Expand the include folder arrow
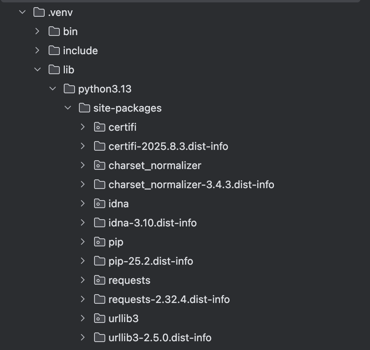The height and width of the screenshot is (350, 370). coord(37,51)
